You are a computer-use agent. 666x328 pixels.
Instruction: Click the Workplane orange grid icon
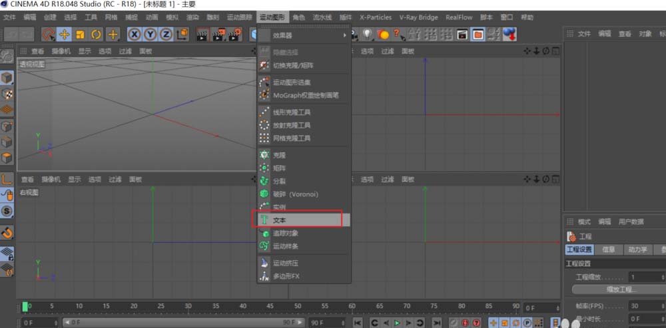pos(7,110)
